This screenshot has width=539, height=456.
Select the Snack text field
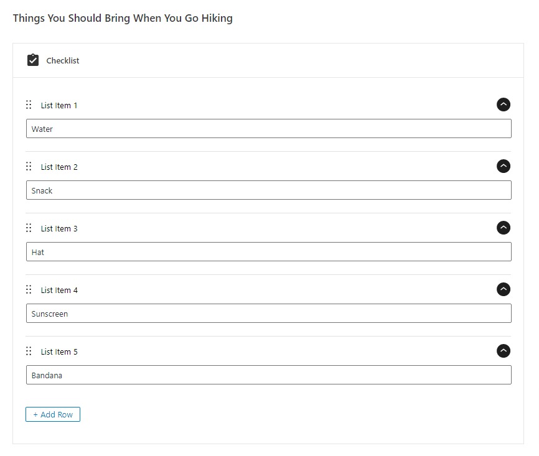pyautogui.click(x=268, y=190)
